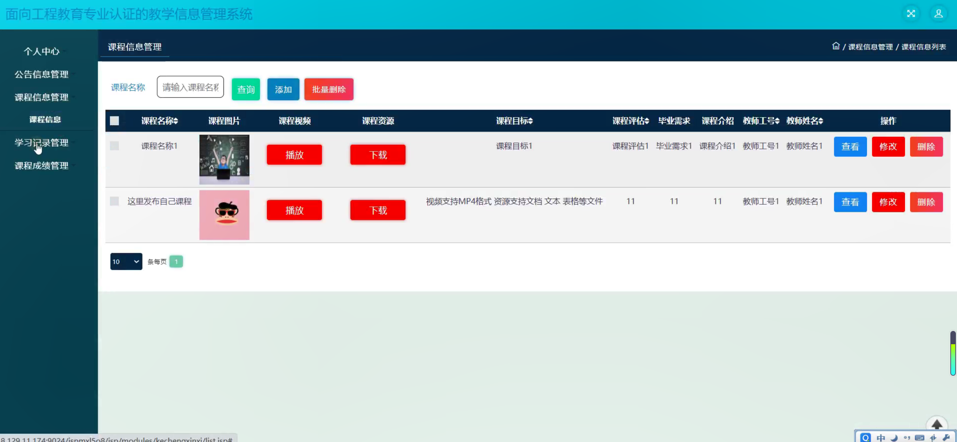Check the checkbox for 课程名称1 row

click(x=114, y=146)
